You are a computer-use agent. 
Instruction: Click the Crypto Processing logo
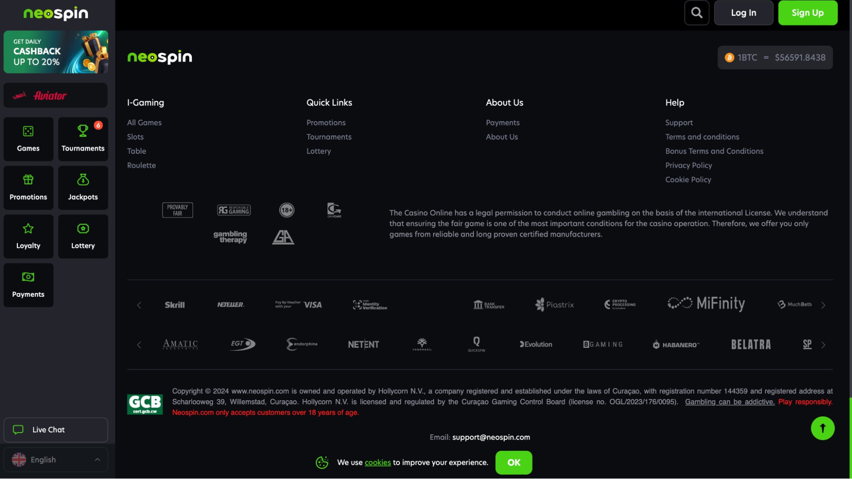coord(620,304)
